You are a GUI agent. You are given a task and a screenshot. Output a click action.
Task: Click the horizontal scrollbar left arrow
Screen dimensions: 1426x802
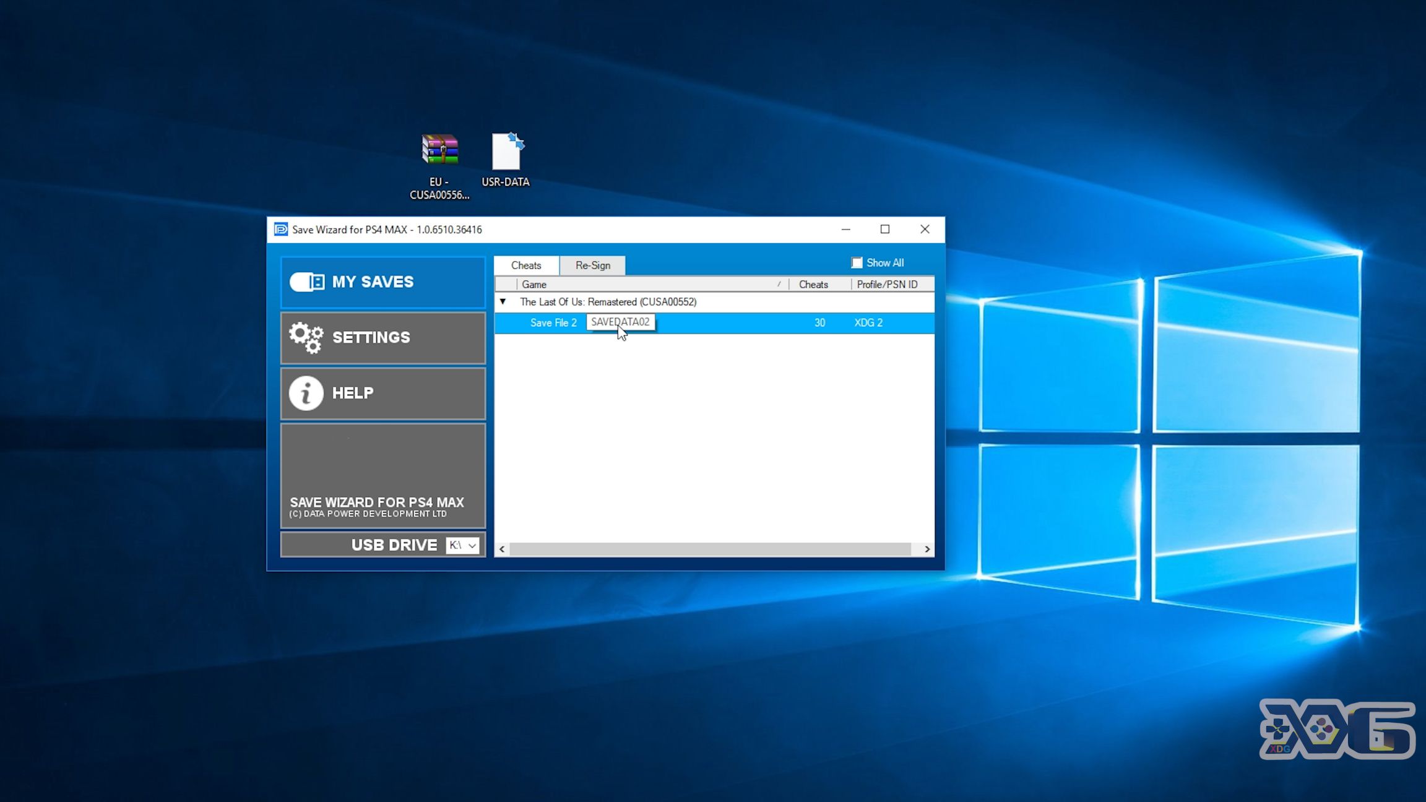tap(502, 550)
